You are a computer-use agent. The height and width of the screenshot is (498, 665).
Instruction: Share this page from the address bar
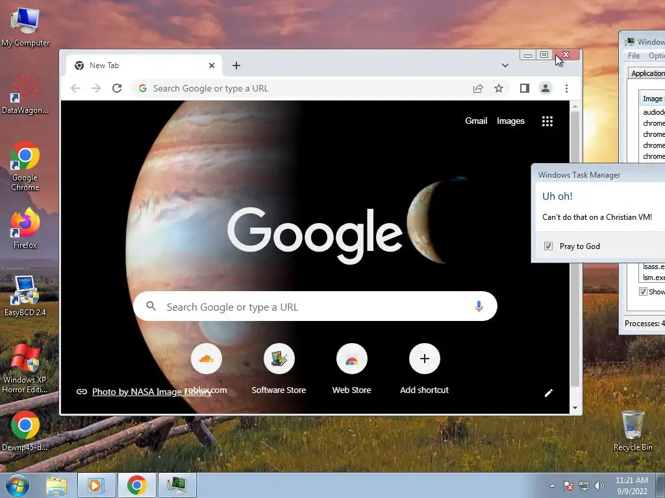coord(478,88)
